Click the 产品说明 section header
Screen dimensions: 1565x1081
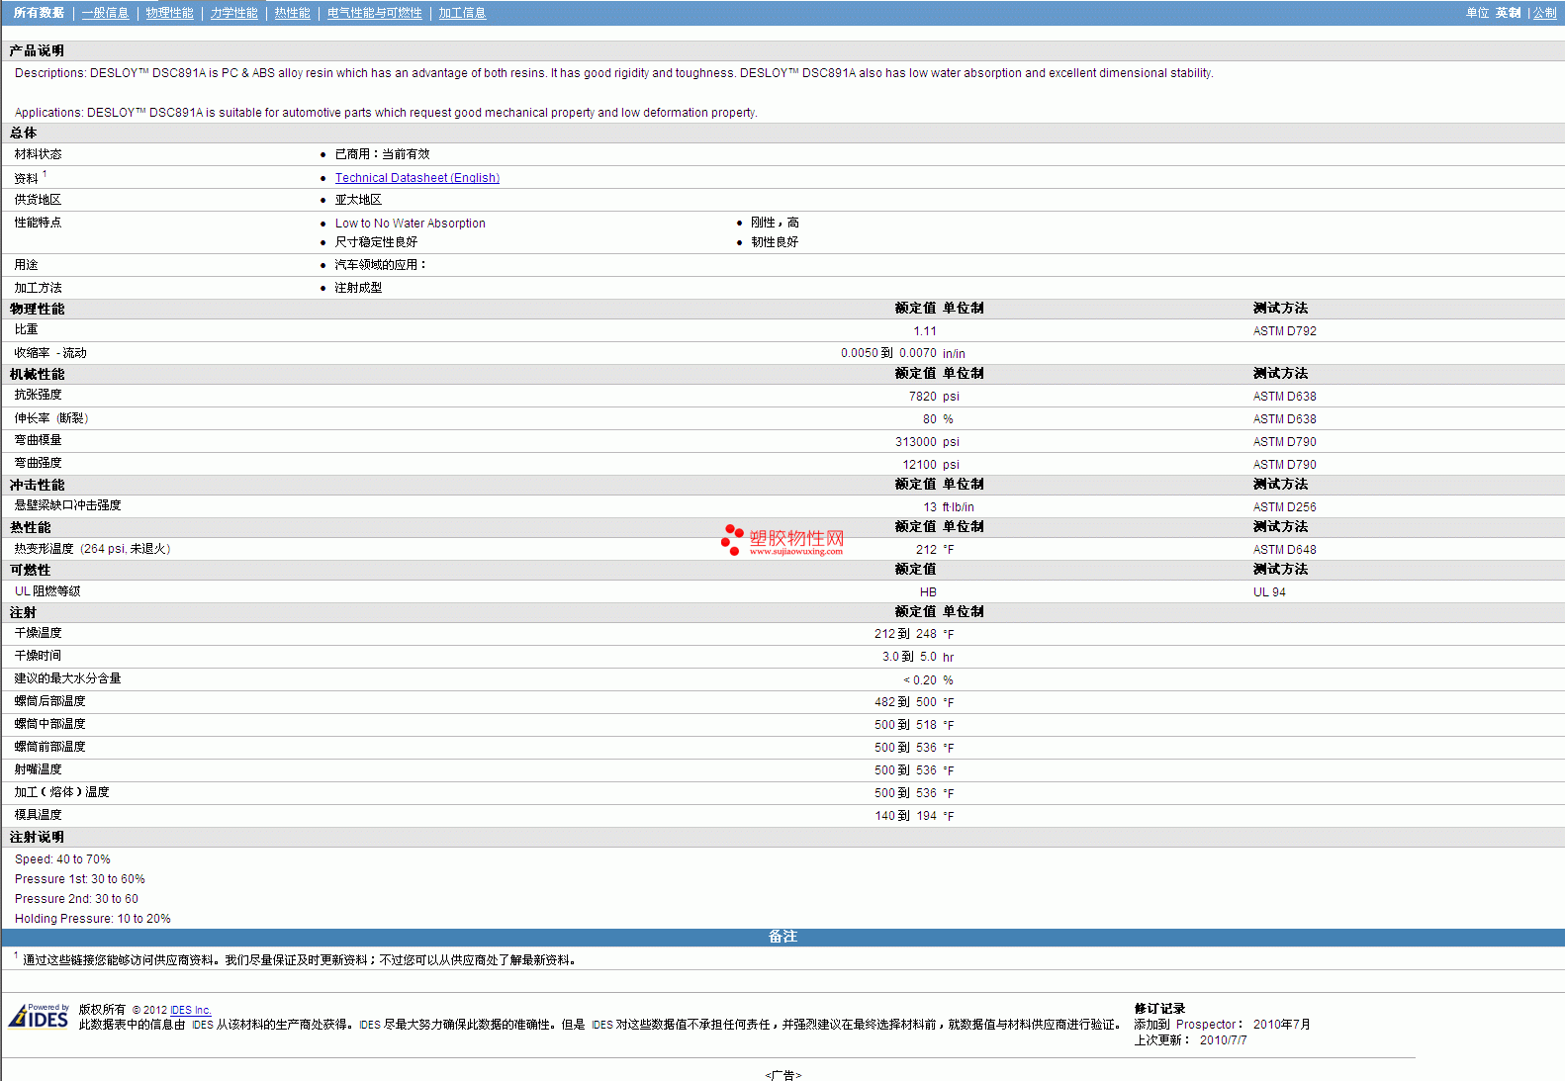37,50
